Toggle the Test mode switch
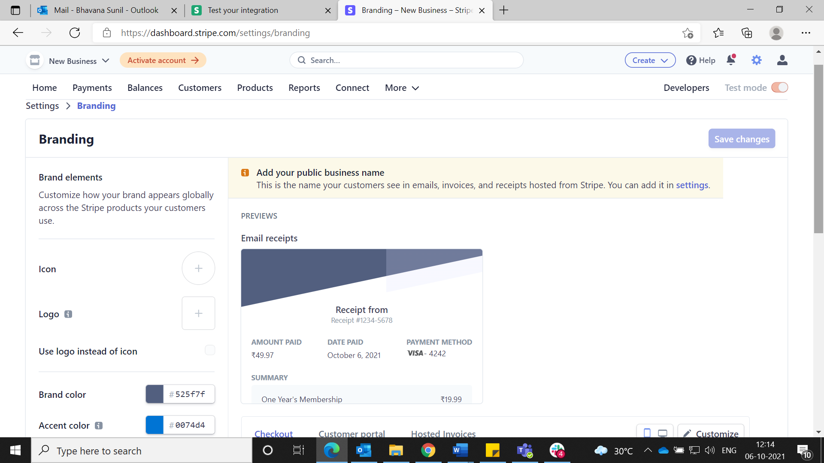The width and height of the screenshot is (824, 463). (780, 87)
